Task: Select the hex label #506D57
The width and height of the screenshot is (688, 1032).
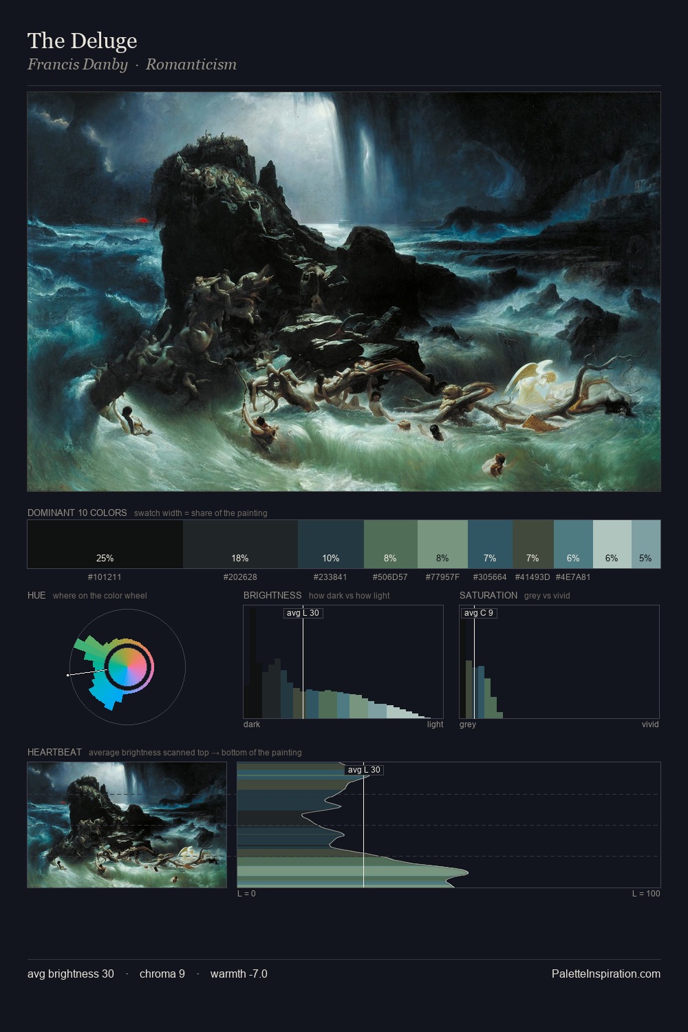Action: pos(390,577)
